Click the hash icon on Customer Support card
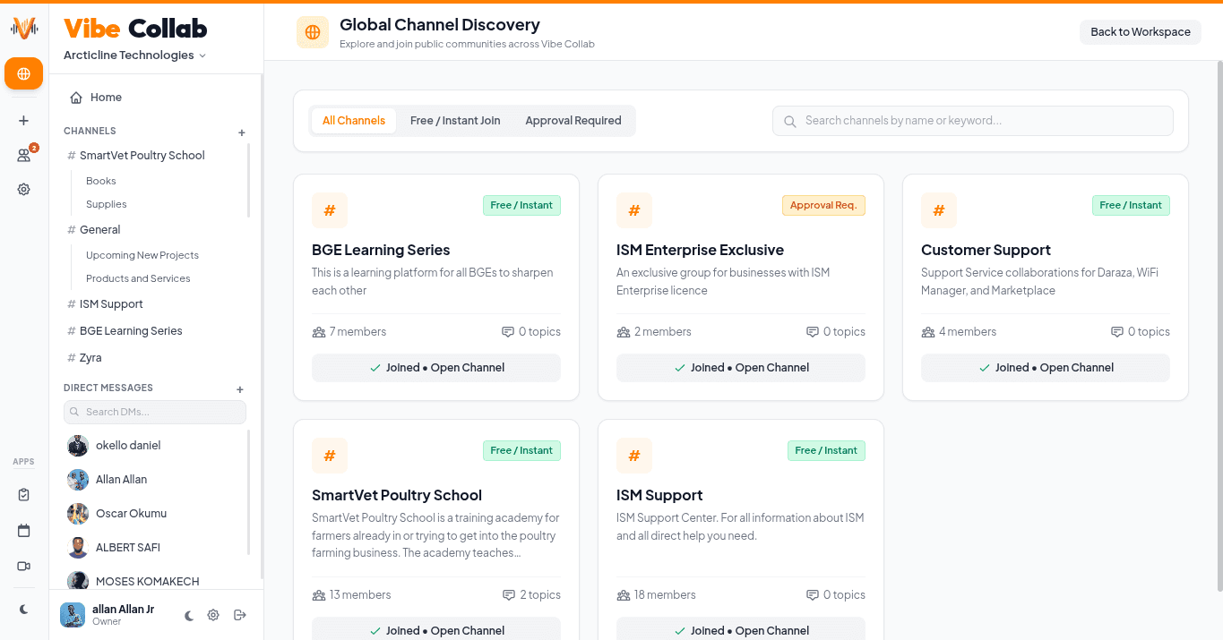 939,210
